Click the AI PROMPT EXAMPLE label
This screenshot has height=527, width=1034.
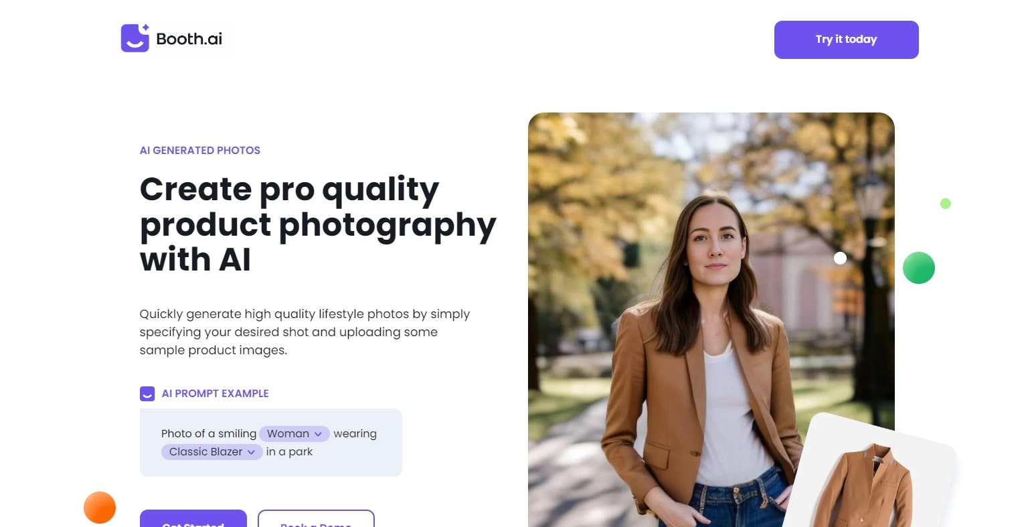[216, 394]
